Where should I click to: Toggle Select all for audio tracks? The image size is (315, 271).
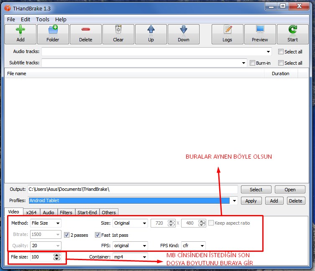[x=281, y=51]
